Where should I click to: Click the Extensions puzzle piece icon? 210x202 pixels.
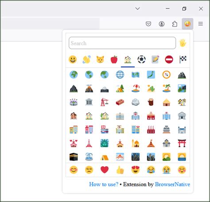pos(175,24)
